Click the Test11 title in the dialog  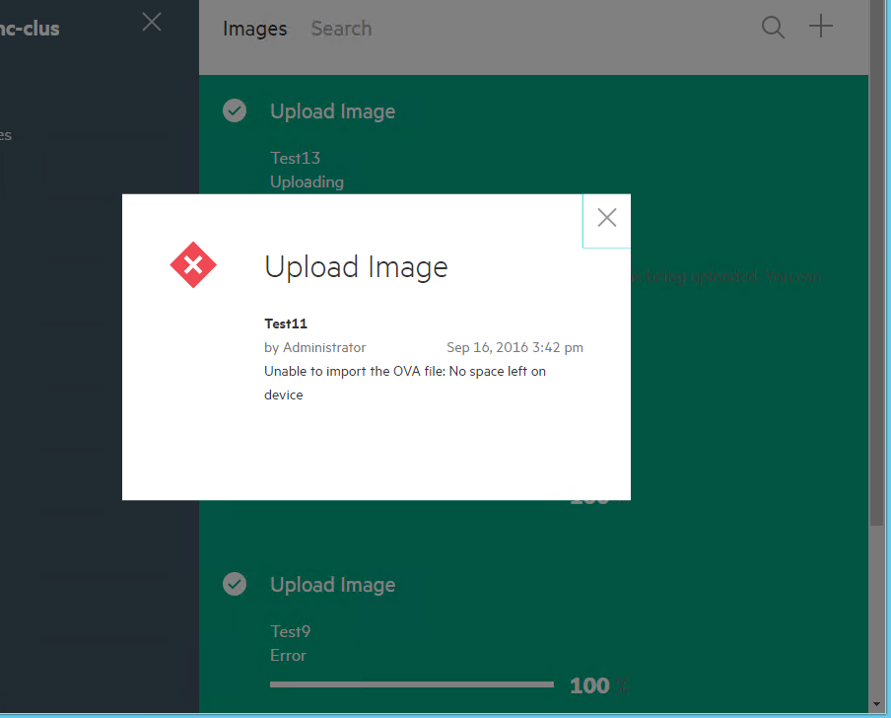[x=285, y=323]
